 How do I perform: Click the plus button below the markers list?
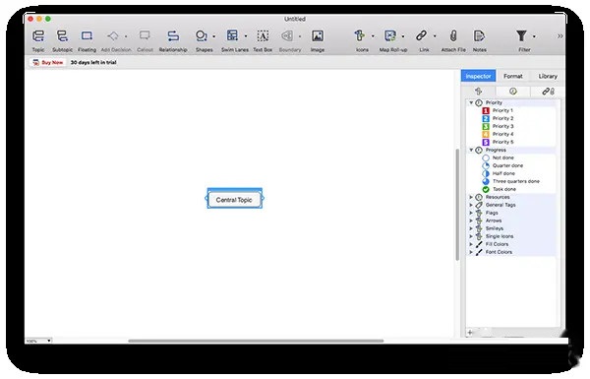click(x=470, y=333)
